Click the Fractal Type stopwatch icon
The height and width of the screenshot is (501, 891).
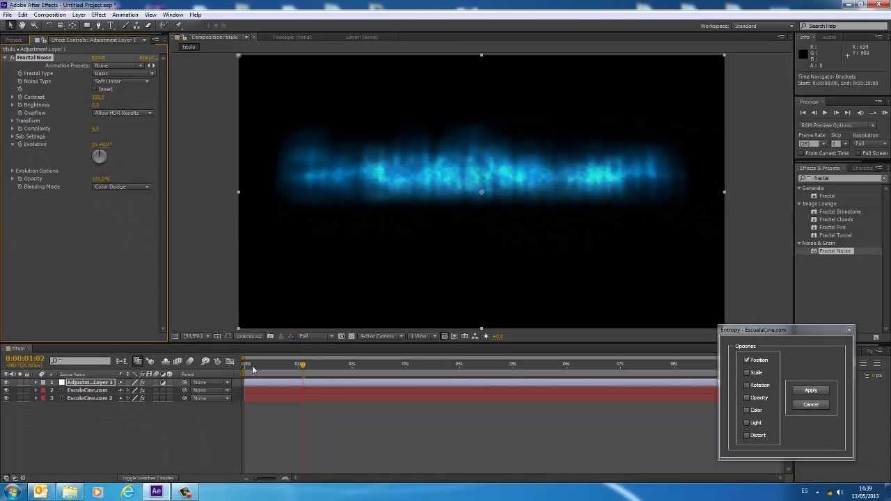(19, 73)
